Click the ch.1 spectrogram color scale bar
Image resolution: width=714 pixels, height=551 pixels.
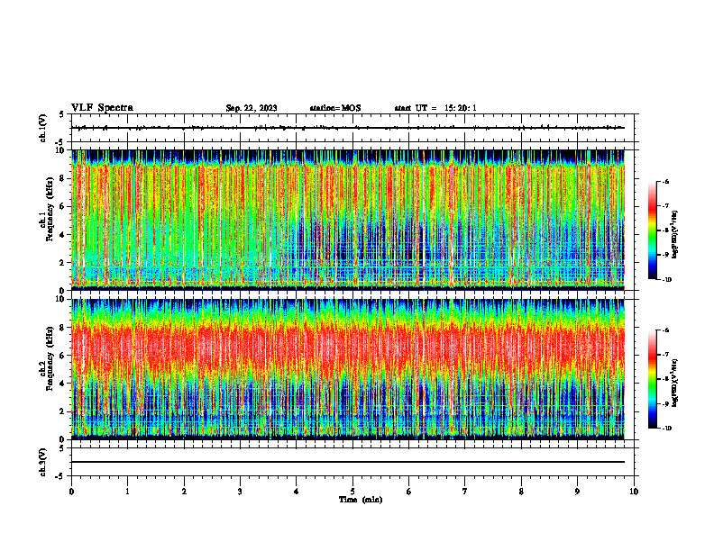coord(652,230)
